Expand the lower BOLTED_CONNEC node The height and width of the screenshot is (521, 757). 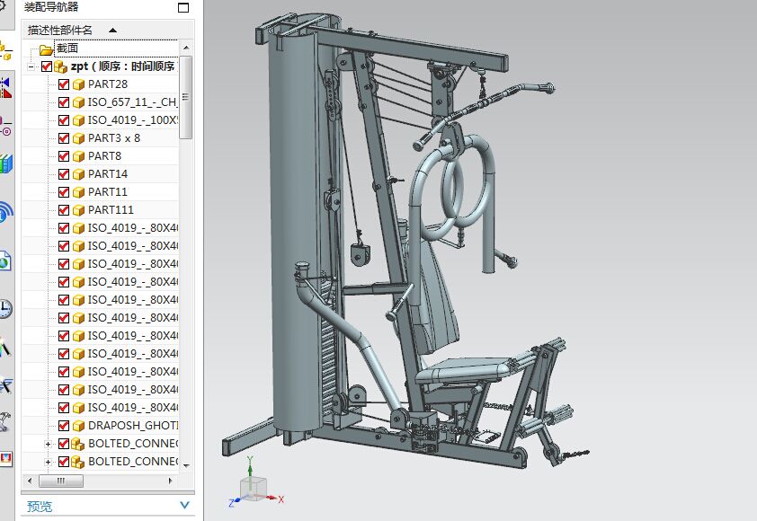tap(48, 462)
